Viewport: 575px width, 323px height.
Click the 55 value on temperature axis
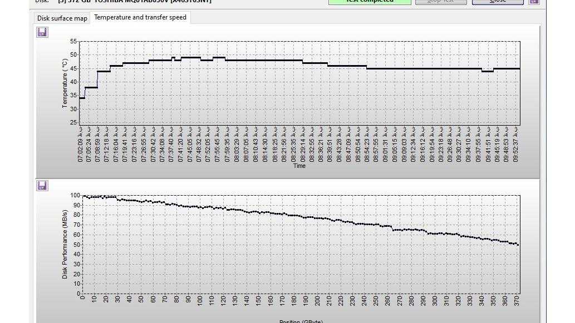(73, 42)
